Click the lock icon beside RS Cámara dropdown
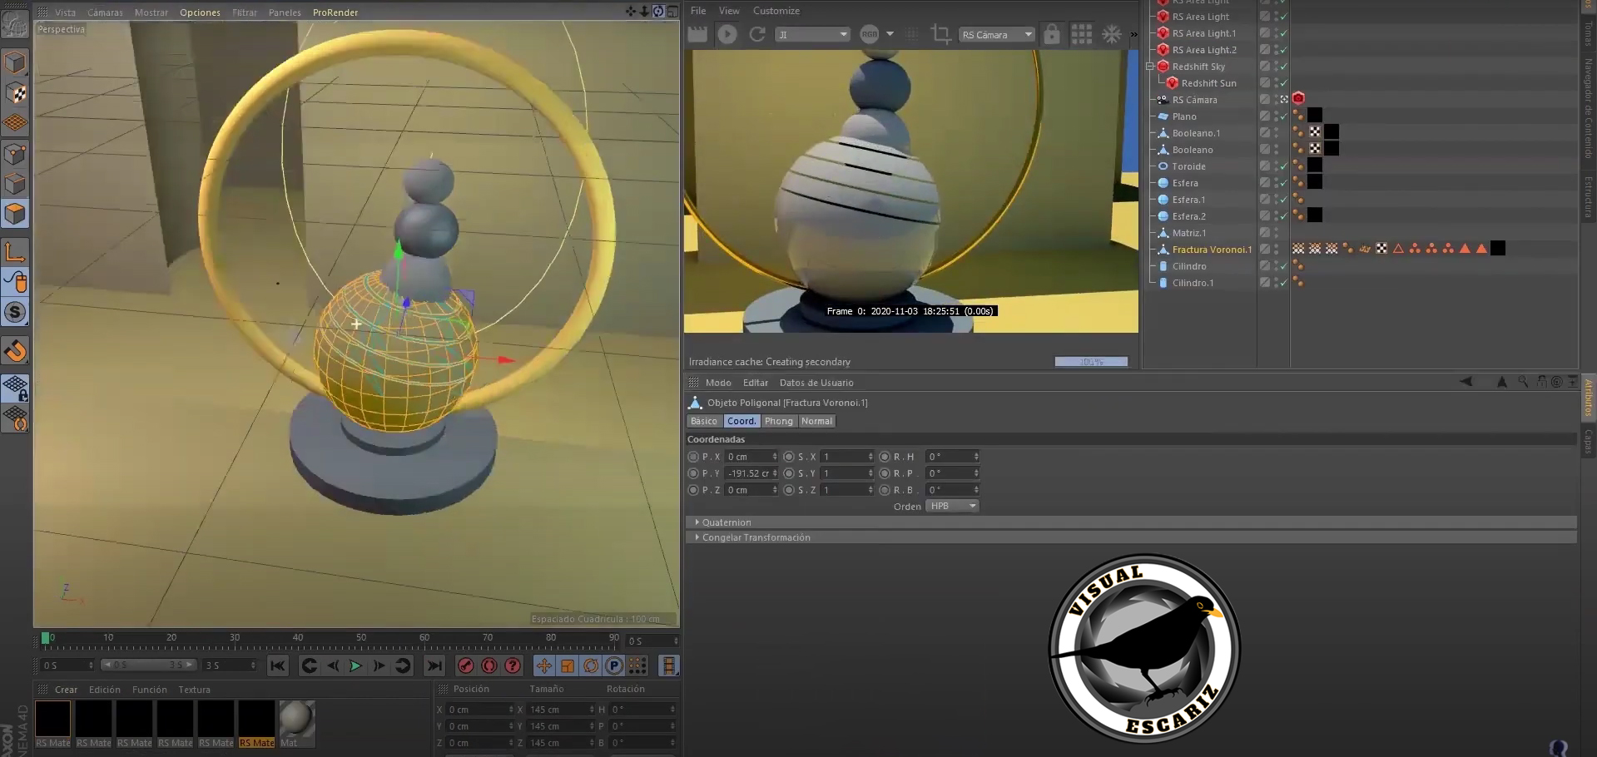1597x757 pixels. (1052, 34)
